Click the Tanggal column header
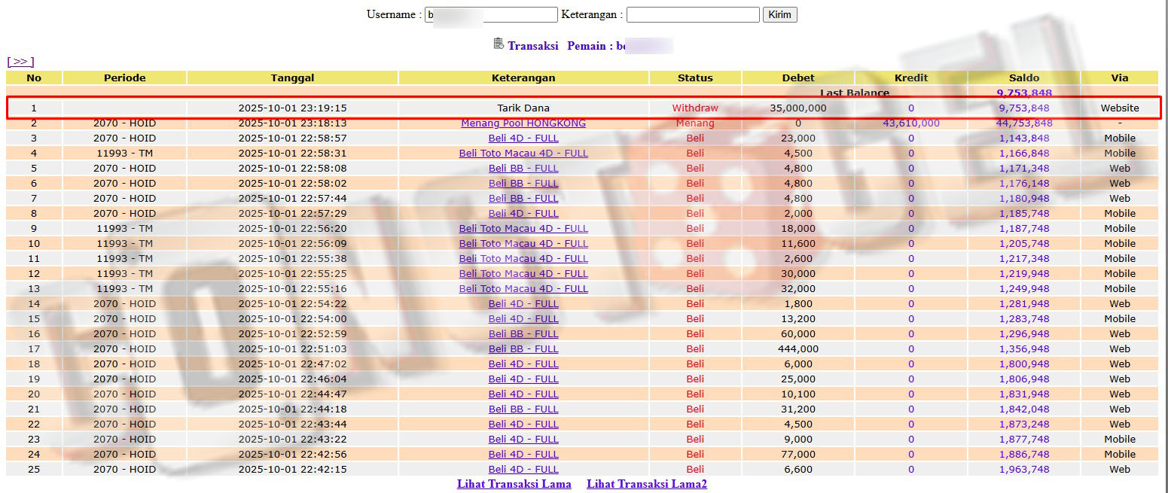The height and width of the screenshot is (493, 1168). (x=292, y=78)
